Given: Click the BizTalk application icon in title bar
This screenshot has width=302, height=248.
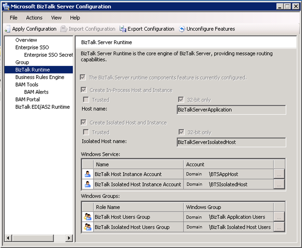Looking at the screenshot, I should 6,7.
